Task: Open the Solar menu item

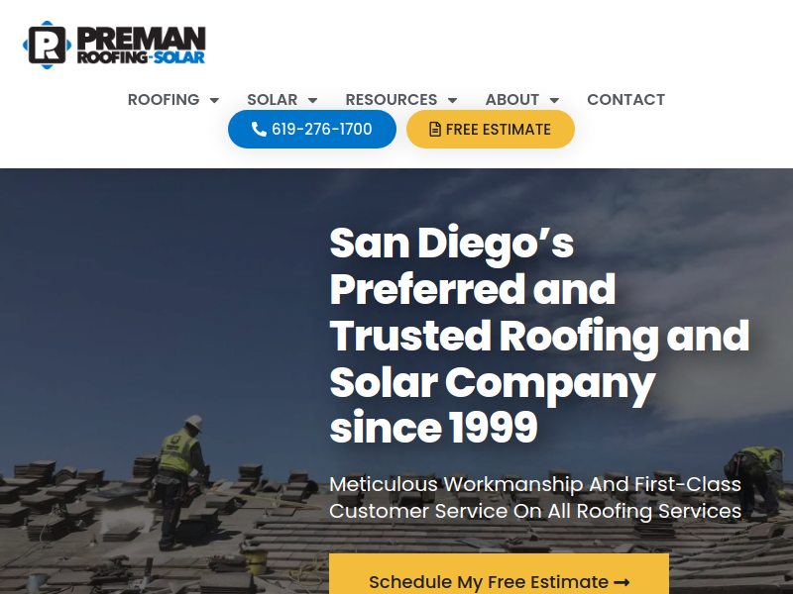Action: tap(272, 100)
